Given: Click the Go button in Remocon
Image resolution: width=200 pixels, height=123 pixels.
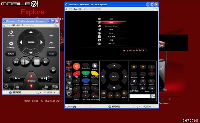Looking at the screenshot, I should point(153,96).
